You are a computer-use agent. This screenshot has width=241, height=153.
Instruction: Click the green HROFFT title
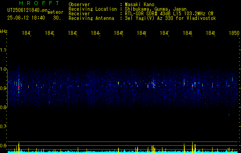[39, 3]
